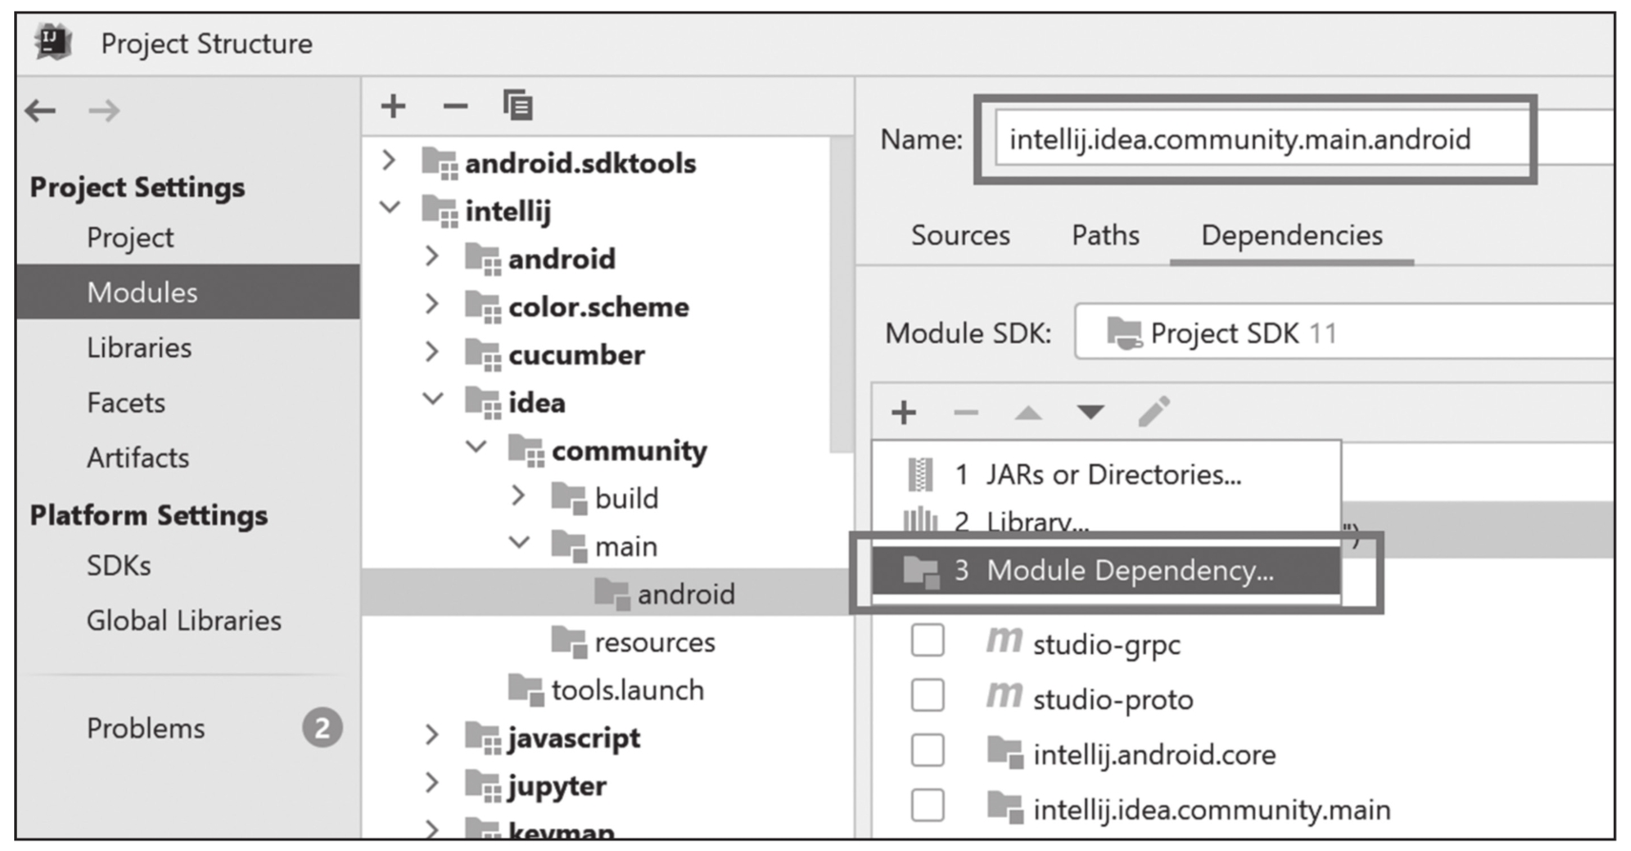Screen dimensions: 1631x851
Task: Toggle the intellij.idea.community.main export checkbox
Action: (x=928, y=805)
